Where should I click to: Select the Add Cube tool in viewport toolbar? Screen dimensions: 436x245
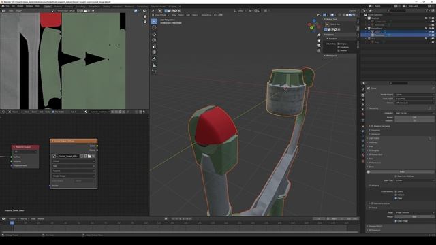[x=154, y=72]
